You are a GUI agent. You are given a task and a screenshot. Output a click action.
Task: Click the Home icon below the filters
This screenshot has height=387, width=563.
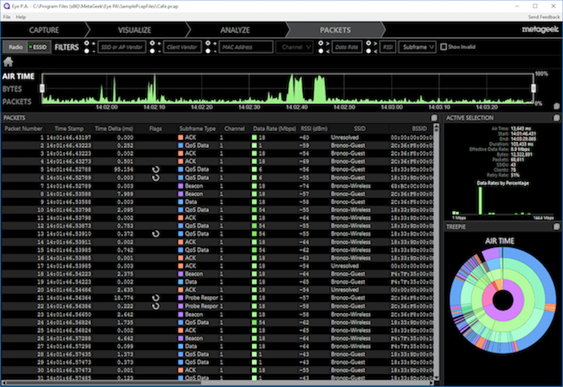8,62
